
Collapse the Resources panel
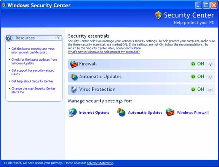coord(58,38)
